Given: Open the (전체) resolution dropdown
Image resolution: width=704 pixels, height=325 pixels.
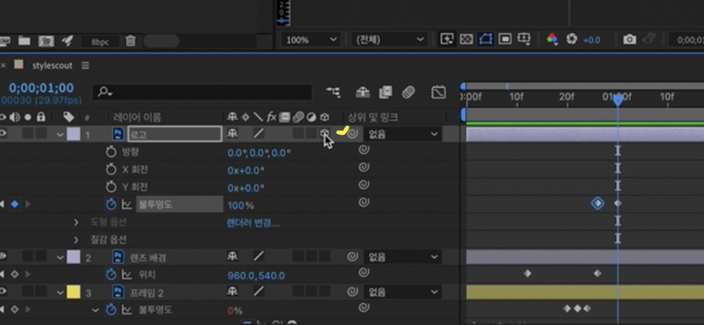Looking at the screenshot, I should pos(389,40).
